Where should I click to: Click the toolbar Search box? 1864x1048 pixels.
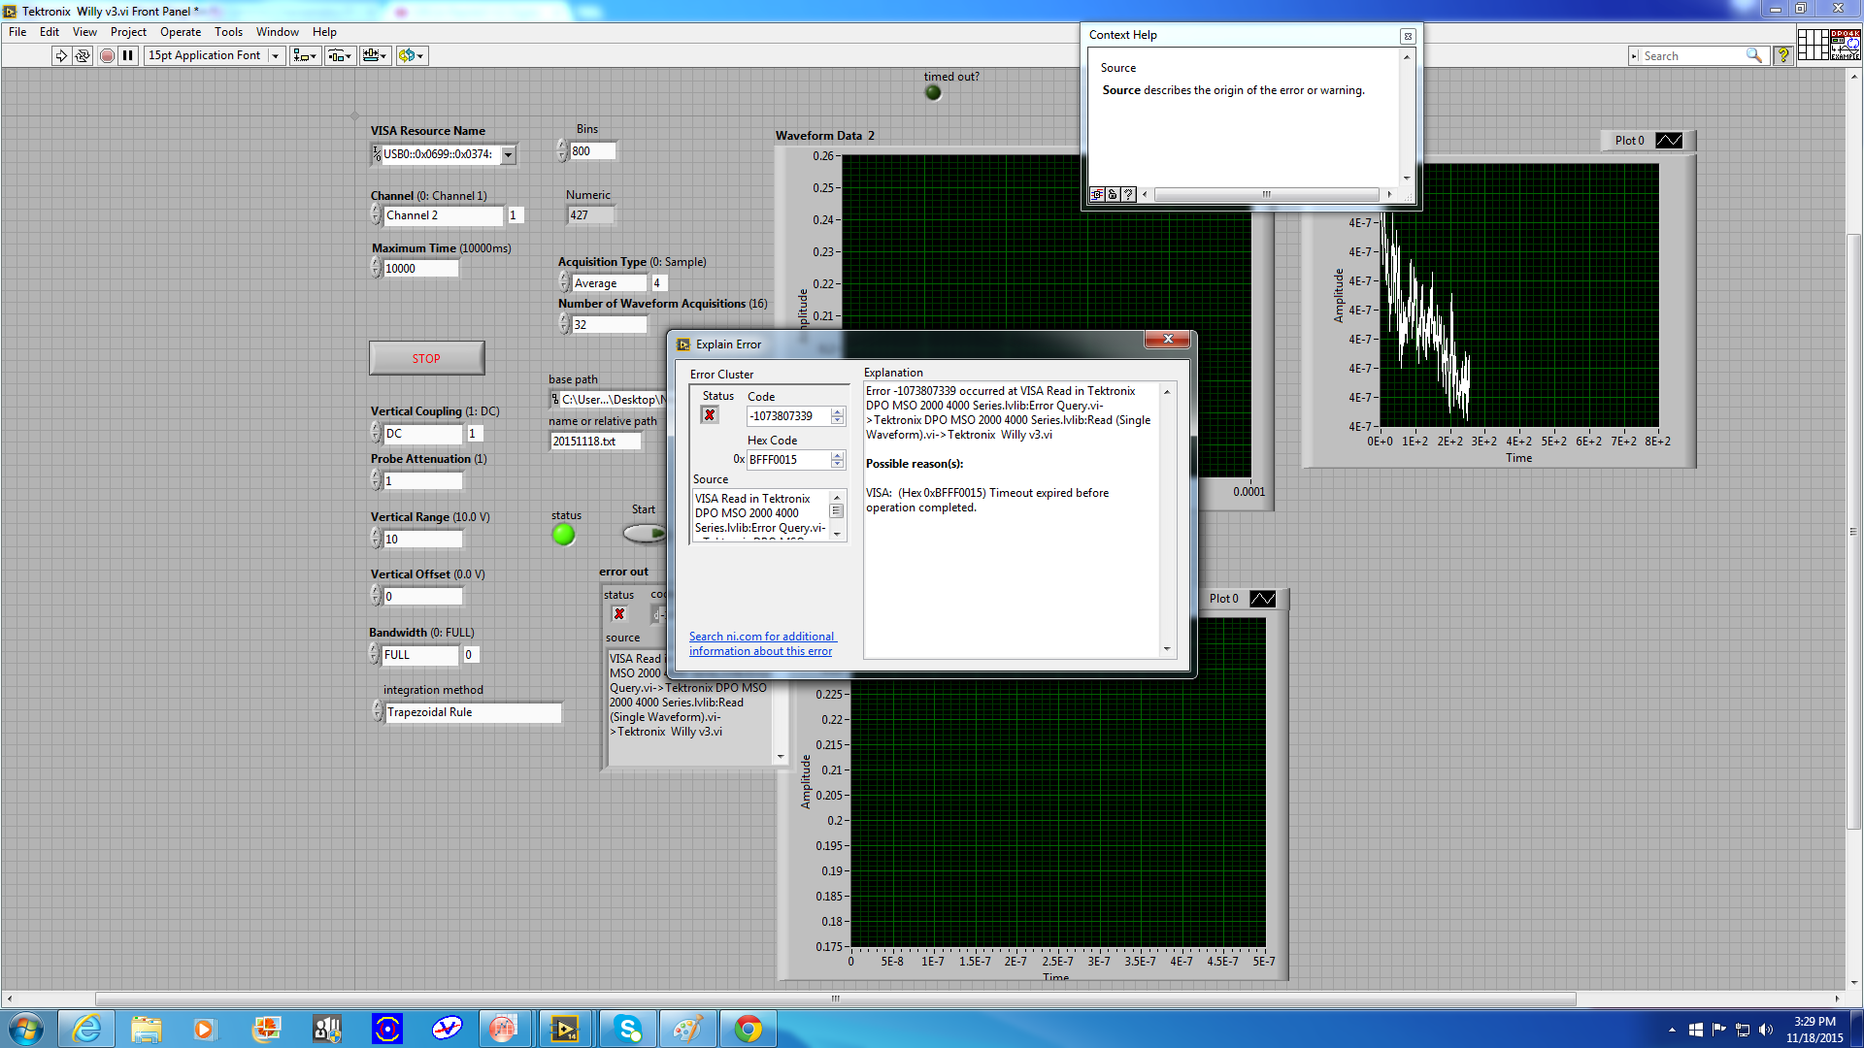(1693, 55)
